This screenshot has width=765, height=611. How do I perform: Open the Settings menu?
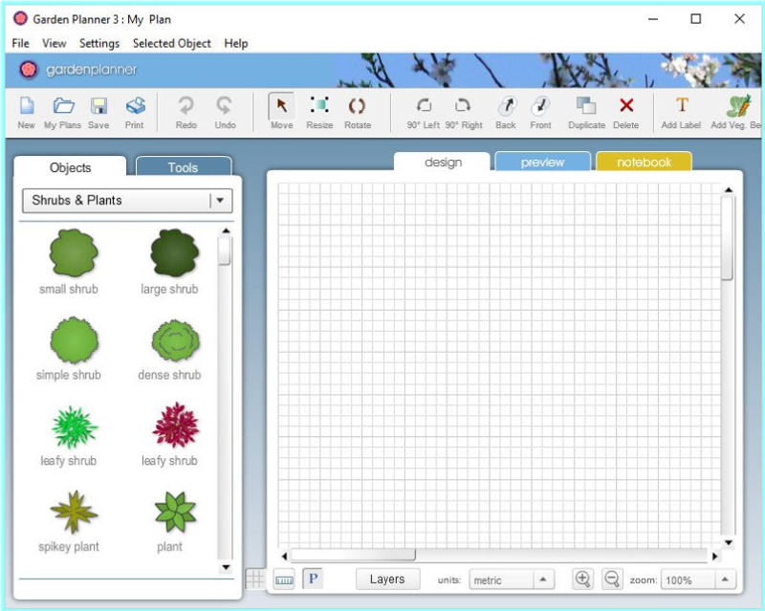coord(99,43)
